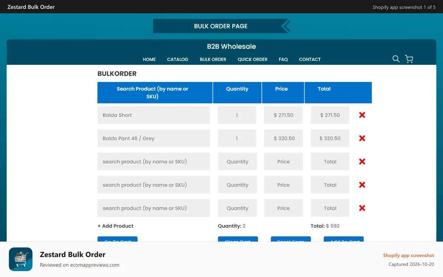Open the store search icon

point(396,59)
